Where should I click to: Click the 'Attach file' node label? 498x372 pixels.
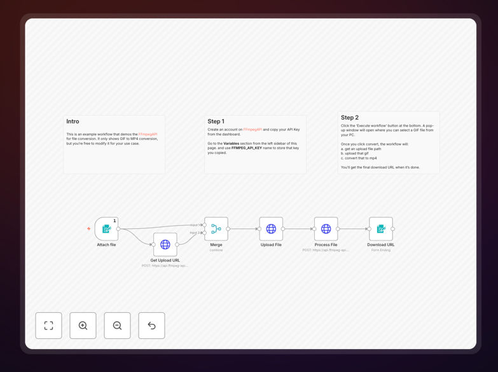tap(106, 245)
